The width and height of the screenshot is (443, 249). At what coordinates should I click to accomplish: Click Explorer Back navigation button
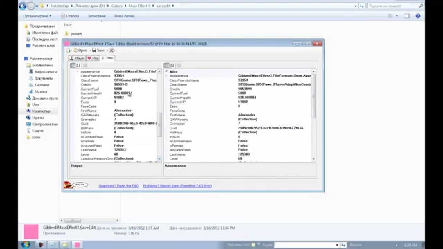click(x=22, y=6)
